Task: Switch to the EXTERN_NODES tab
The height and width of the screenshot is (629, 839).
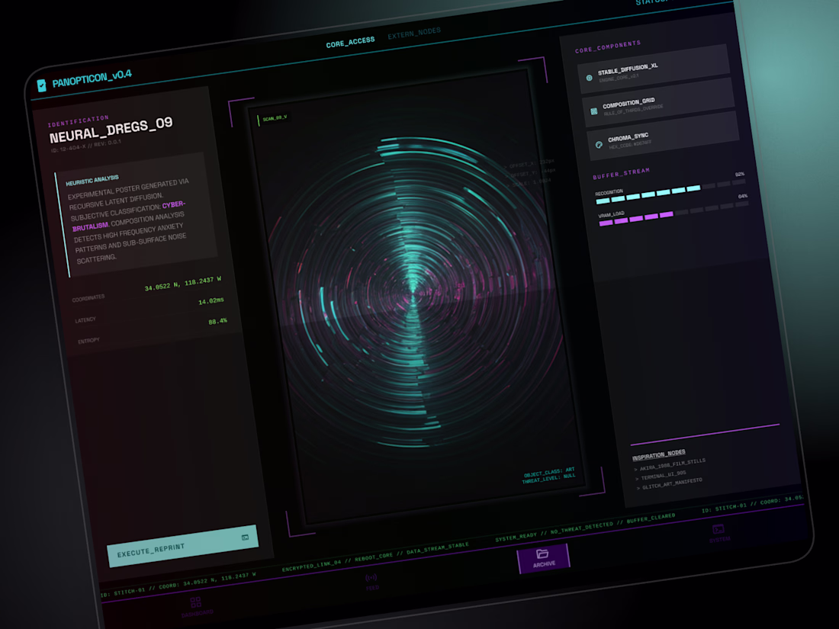Action: pos(414,33)
